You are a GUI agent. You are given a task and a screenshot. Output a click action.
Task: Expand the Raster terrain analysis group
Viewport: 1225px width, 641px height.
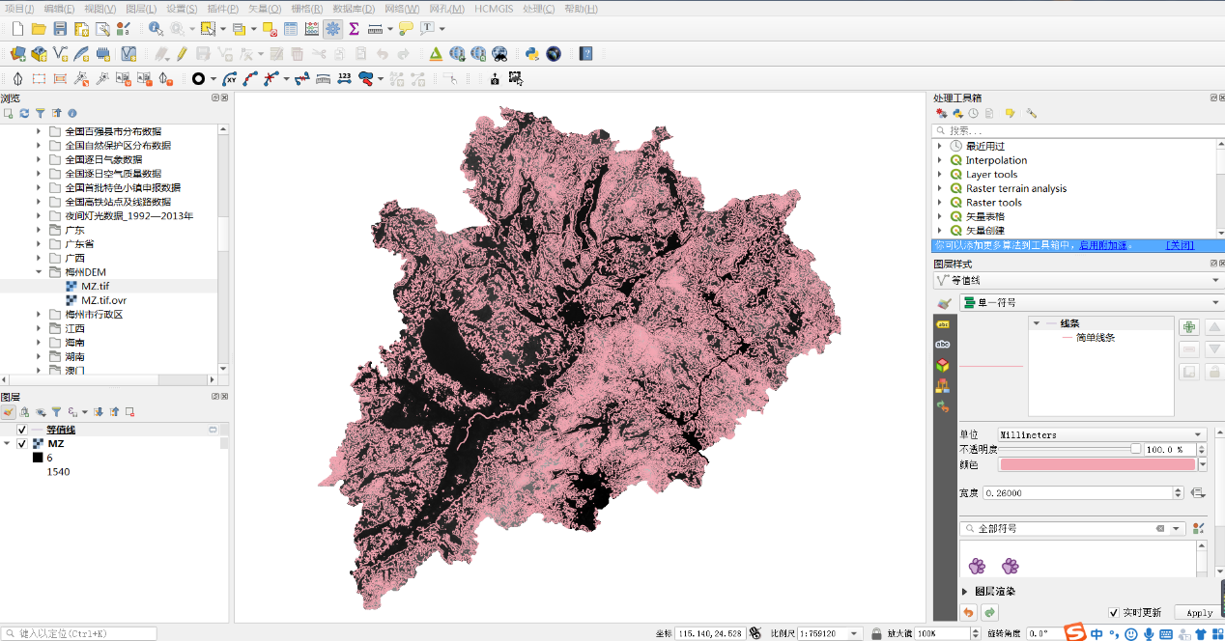940,189
